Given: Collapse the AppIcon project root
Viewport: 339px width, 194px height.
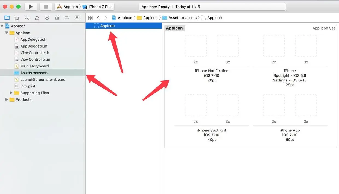Looking at the screenshot, I should [2, 26].
